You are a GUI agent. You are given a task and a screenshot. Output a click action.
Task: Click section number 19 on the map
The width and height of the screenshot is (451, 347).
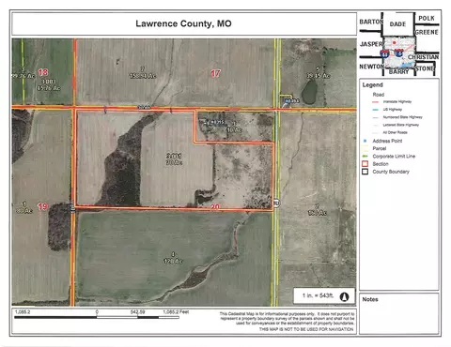coord(42,206)
